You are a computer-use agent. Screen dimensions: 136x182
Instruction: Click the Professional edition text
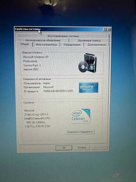30,61
